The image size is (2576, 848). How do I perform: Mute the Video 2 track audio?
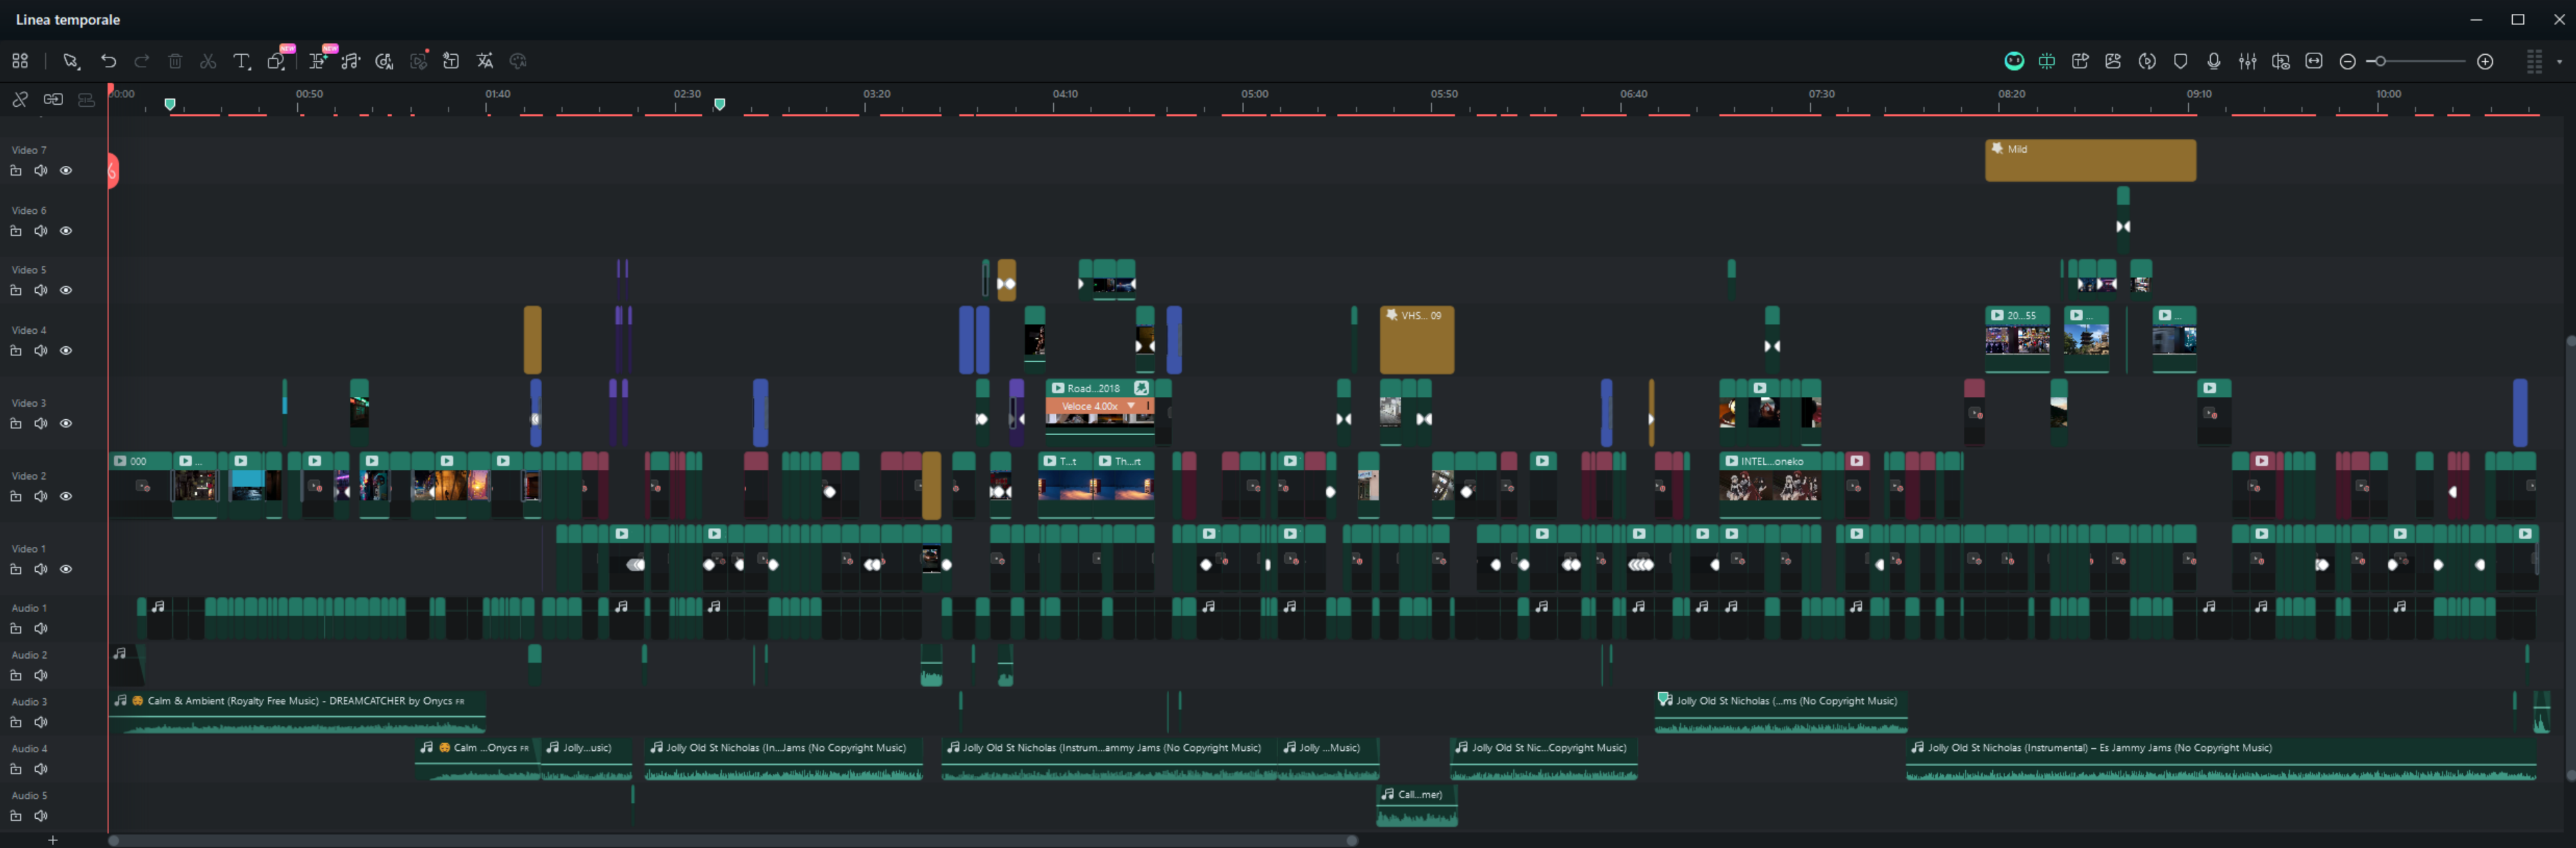pos(41,496)
